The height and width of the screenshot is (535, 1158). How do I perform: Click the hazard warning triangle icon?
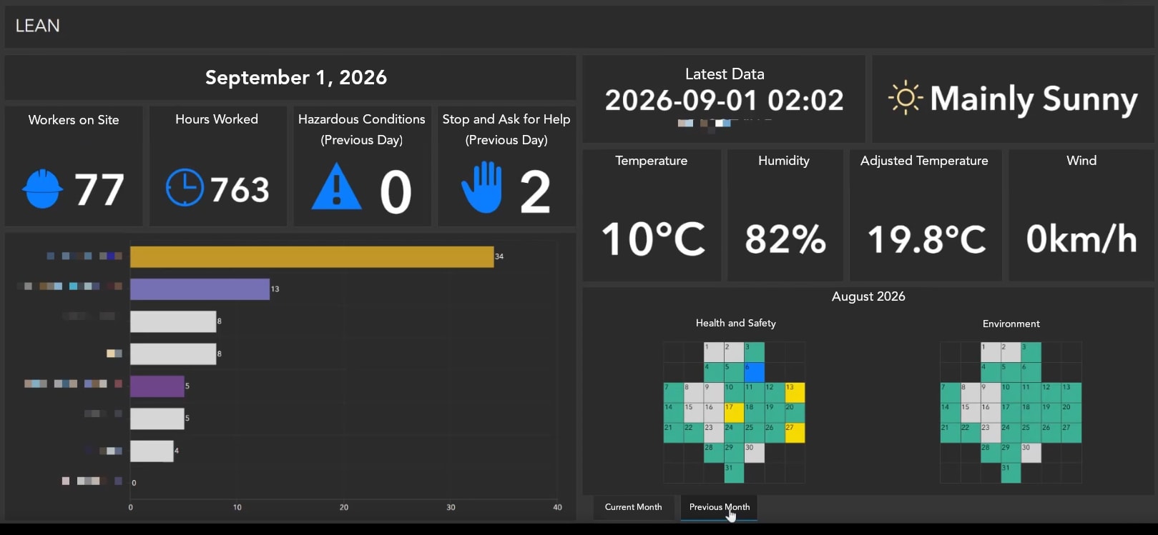337,187
